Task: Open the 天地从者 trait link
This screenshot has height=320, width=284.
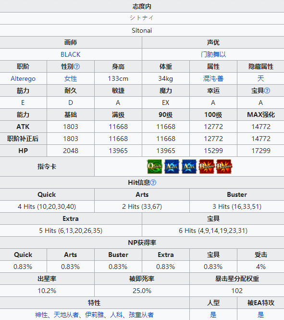Action: [66, 315]
